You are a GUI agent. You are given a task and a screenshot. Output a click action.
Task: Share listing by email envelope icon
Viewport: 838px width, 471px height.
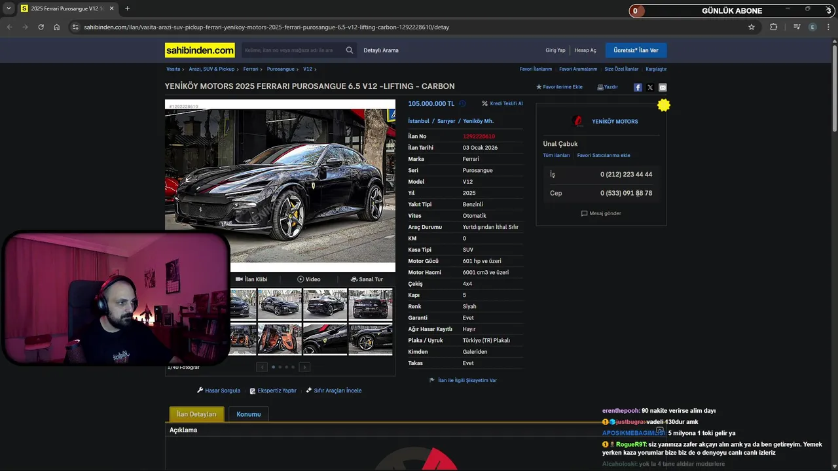[663, 87]
